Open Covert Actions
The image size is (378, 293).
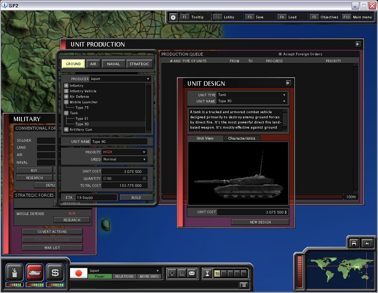coord(52,232)
